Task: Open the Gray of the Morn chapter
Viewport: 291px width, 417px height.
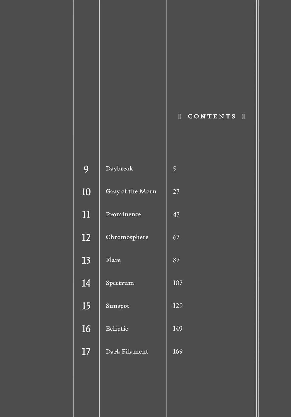Action: click(x=131, y=191)
